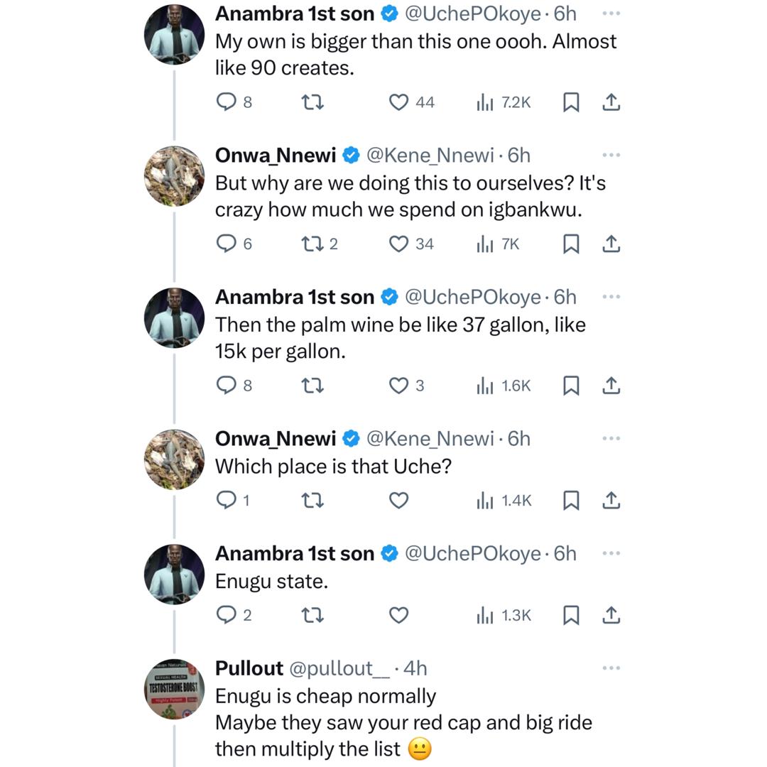Share the "spend on igbankwu" tweet

611,244
